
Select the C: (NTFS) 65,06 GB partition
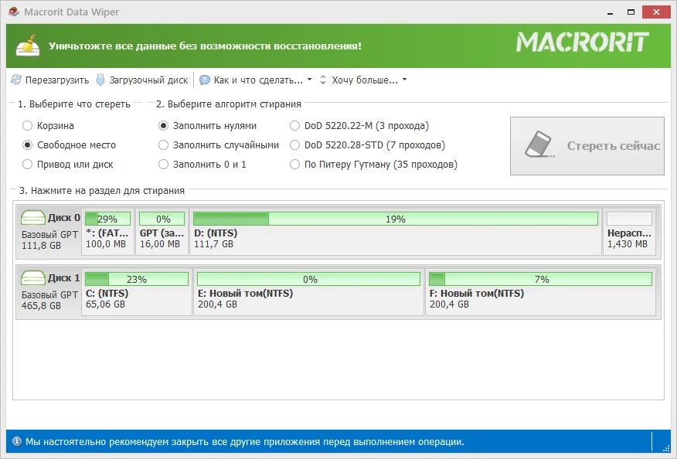(137, 292)
